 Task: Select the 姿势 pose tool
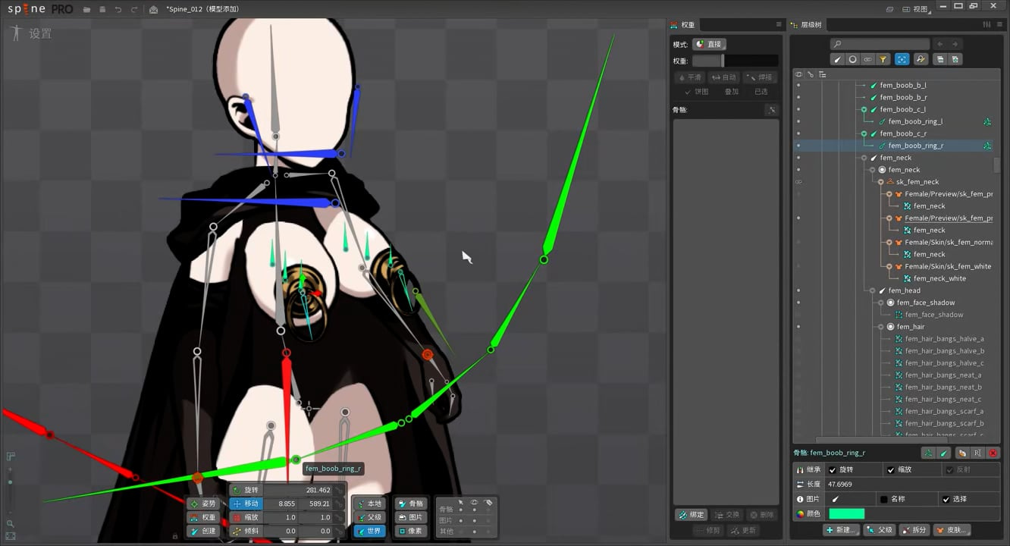[202, 504]
